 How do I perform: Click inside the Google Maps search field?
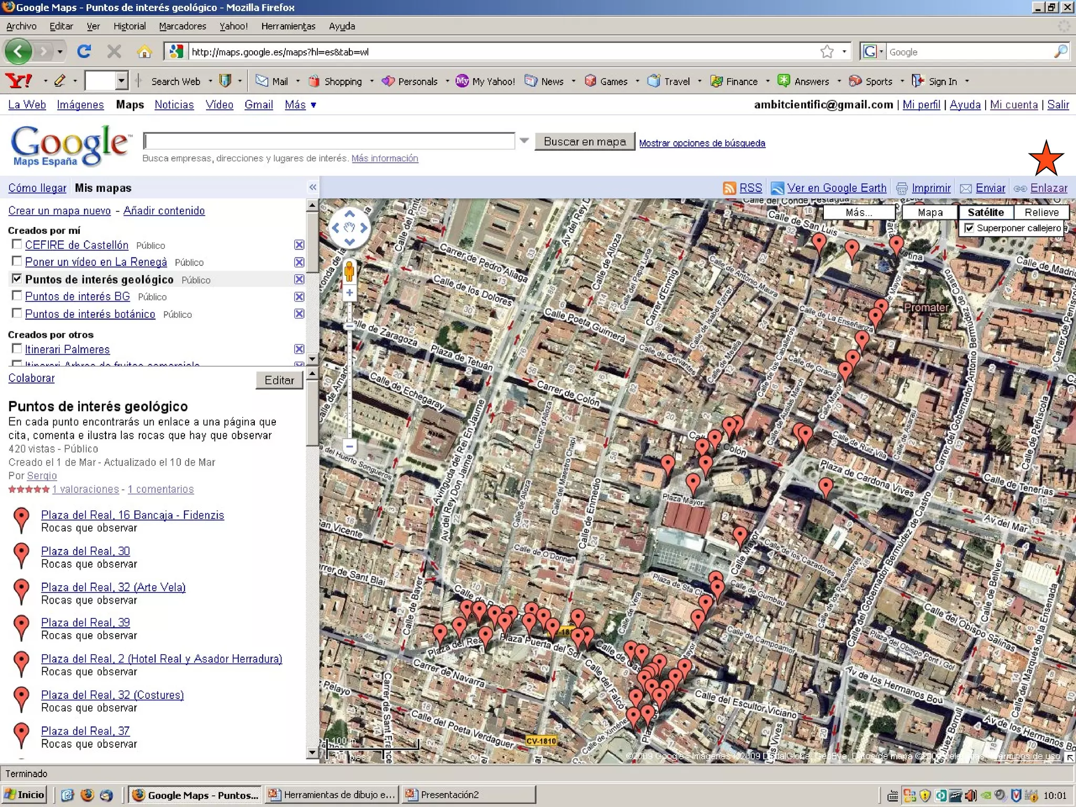(329, 141)
